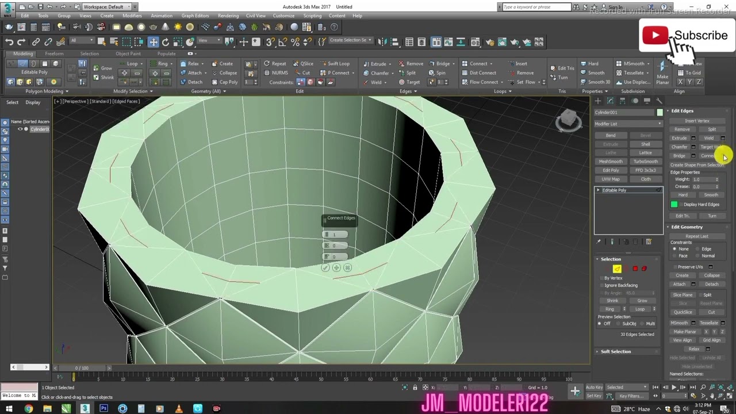
Task: Click the QSlice ribbon tool
Action: 303,64
